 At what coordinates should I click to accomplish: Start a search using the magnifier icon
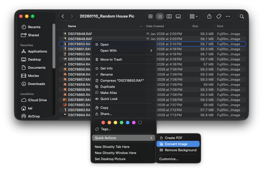(242, 16)
